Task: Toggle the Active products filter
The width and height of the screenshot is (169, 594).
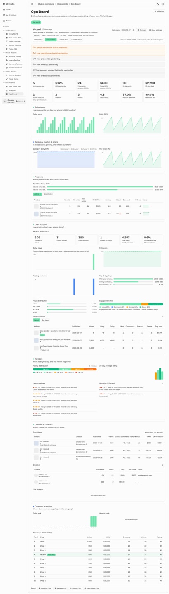Action: (37, 194)
